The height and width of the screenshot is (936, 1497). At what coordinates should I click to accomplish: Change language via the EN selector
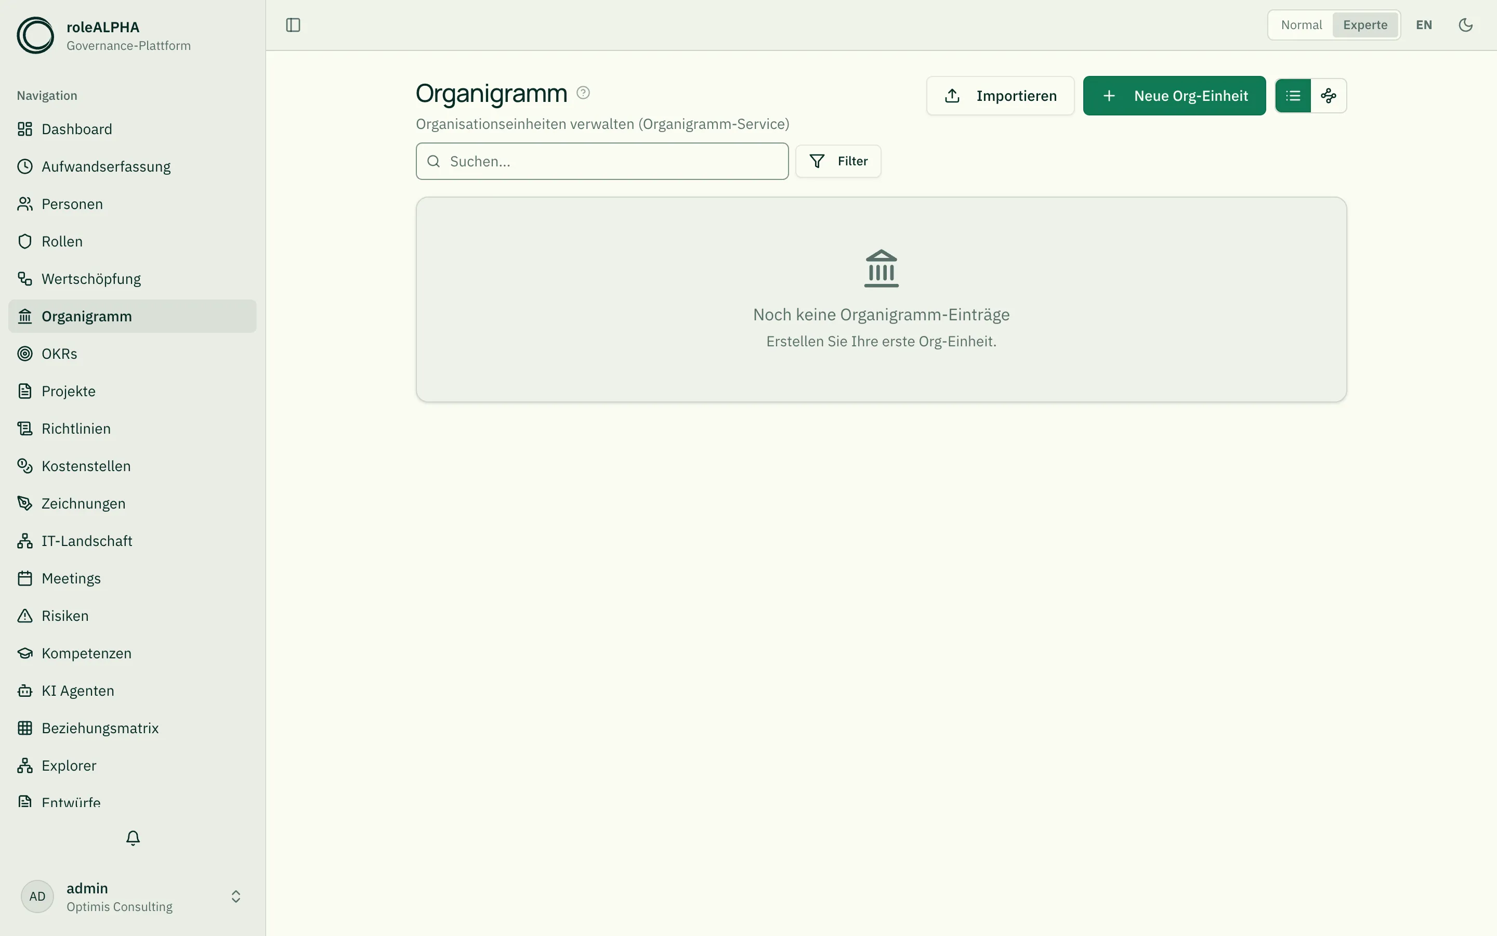tap(1423, 25)
